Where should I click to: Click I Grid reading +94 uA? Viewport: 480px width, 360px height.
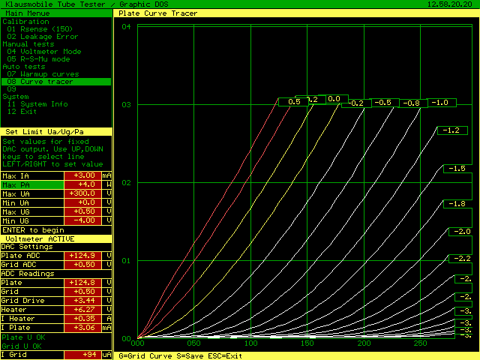[x=82, y=355]
